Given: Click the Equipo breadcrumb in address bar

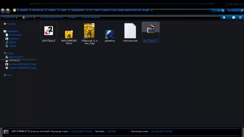Looking at the screenshot, I should (24, 10).
